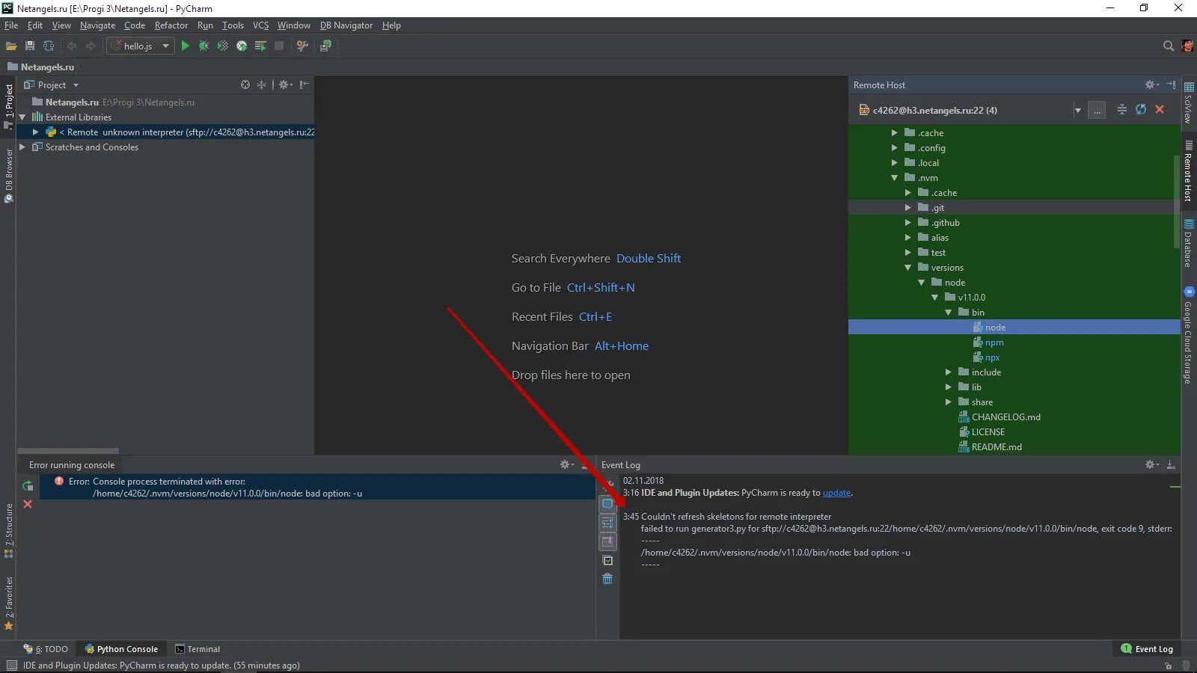Open the Remote Host panel gear settings
Viewport: 1197px width, 673px height.
point(1151,84)
